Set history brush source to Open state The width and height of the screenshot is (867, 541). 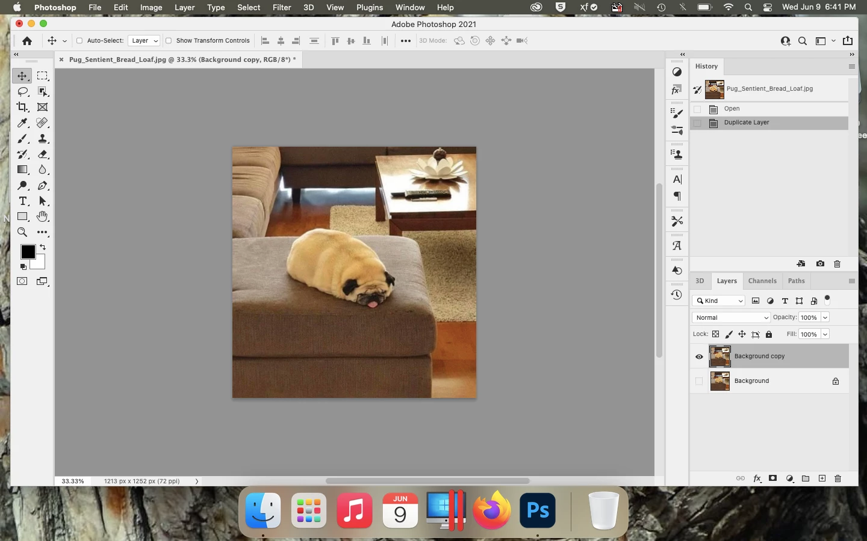[x=697, y=109]
